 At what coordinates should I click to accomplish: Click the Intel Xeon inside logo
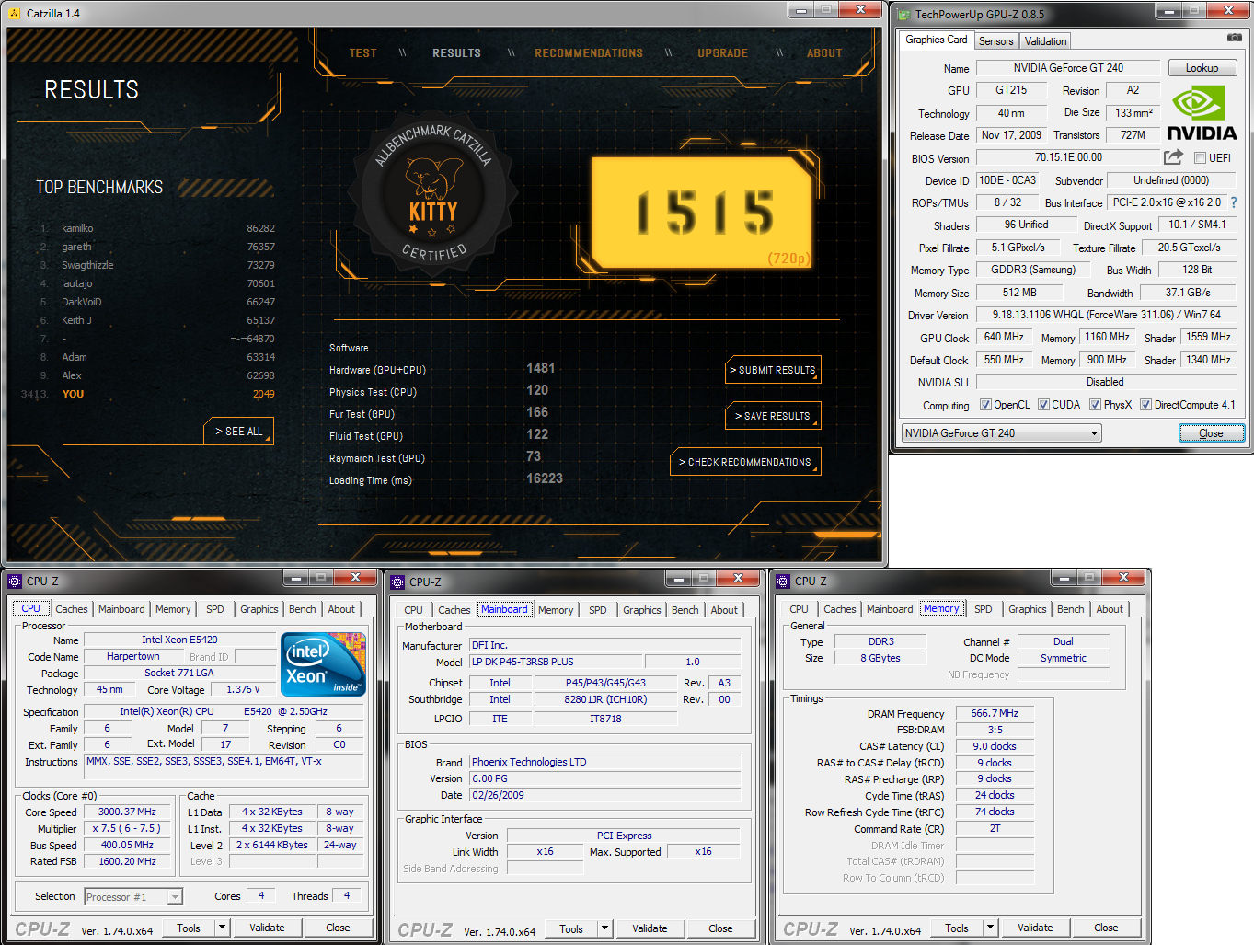pyautogui.click(x=324, y=663)
